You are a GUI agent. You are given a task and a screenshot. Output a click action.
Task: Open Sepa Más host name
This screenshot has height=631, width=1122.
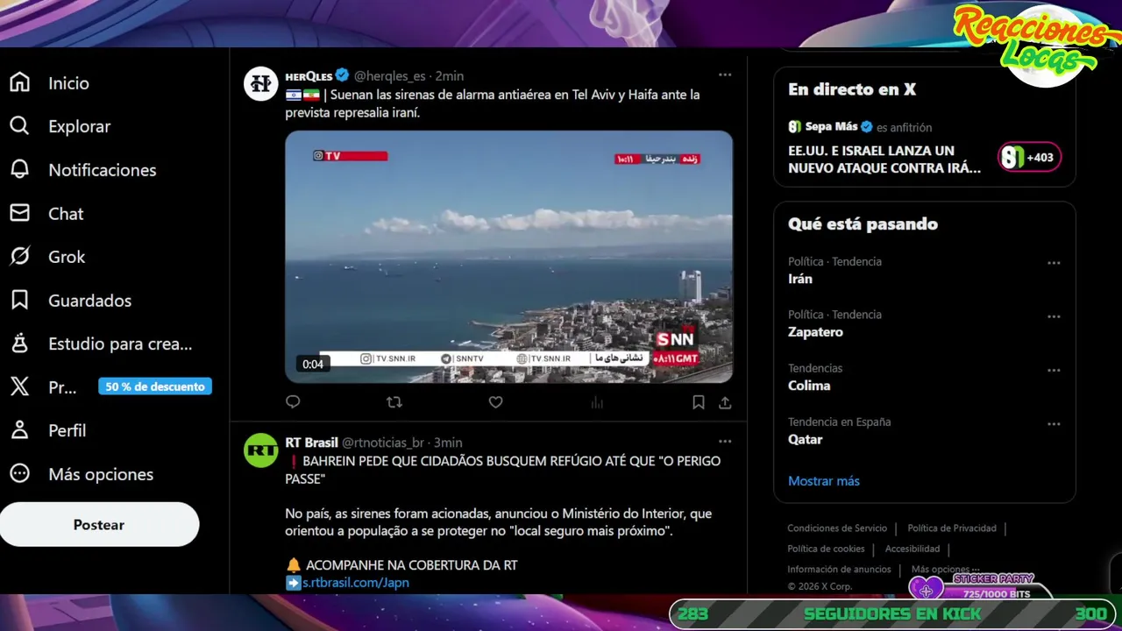[x=831, y=127]
